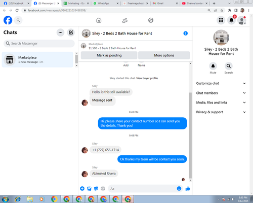Image resolution: width=253 pixels, height=203 pixels.
Task: Click Mark as pending button
Action: (x=109, y=55)
